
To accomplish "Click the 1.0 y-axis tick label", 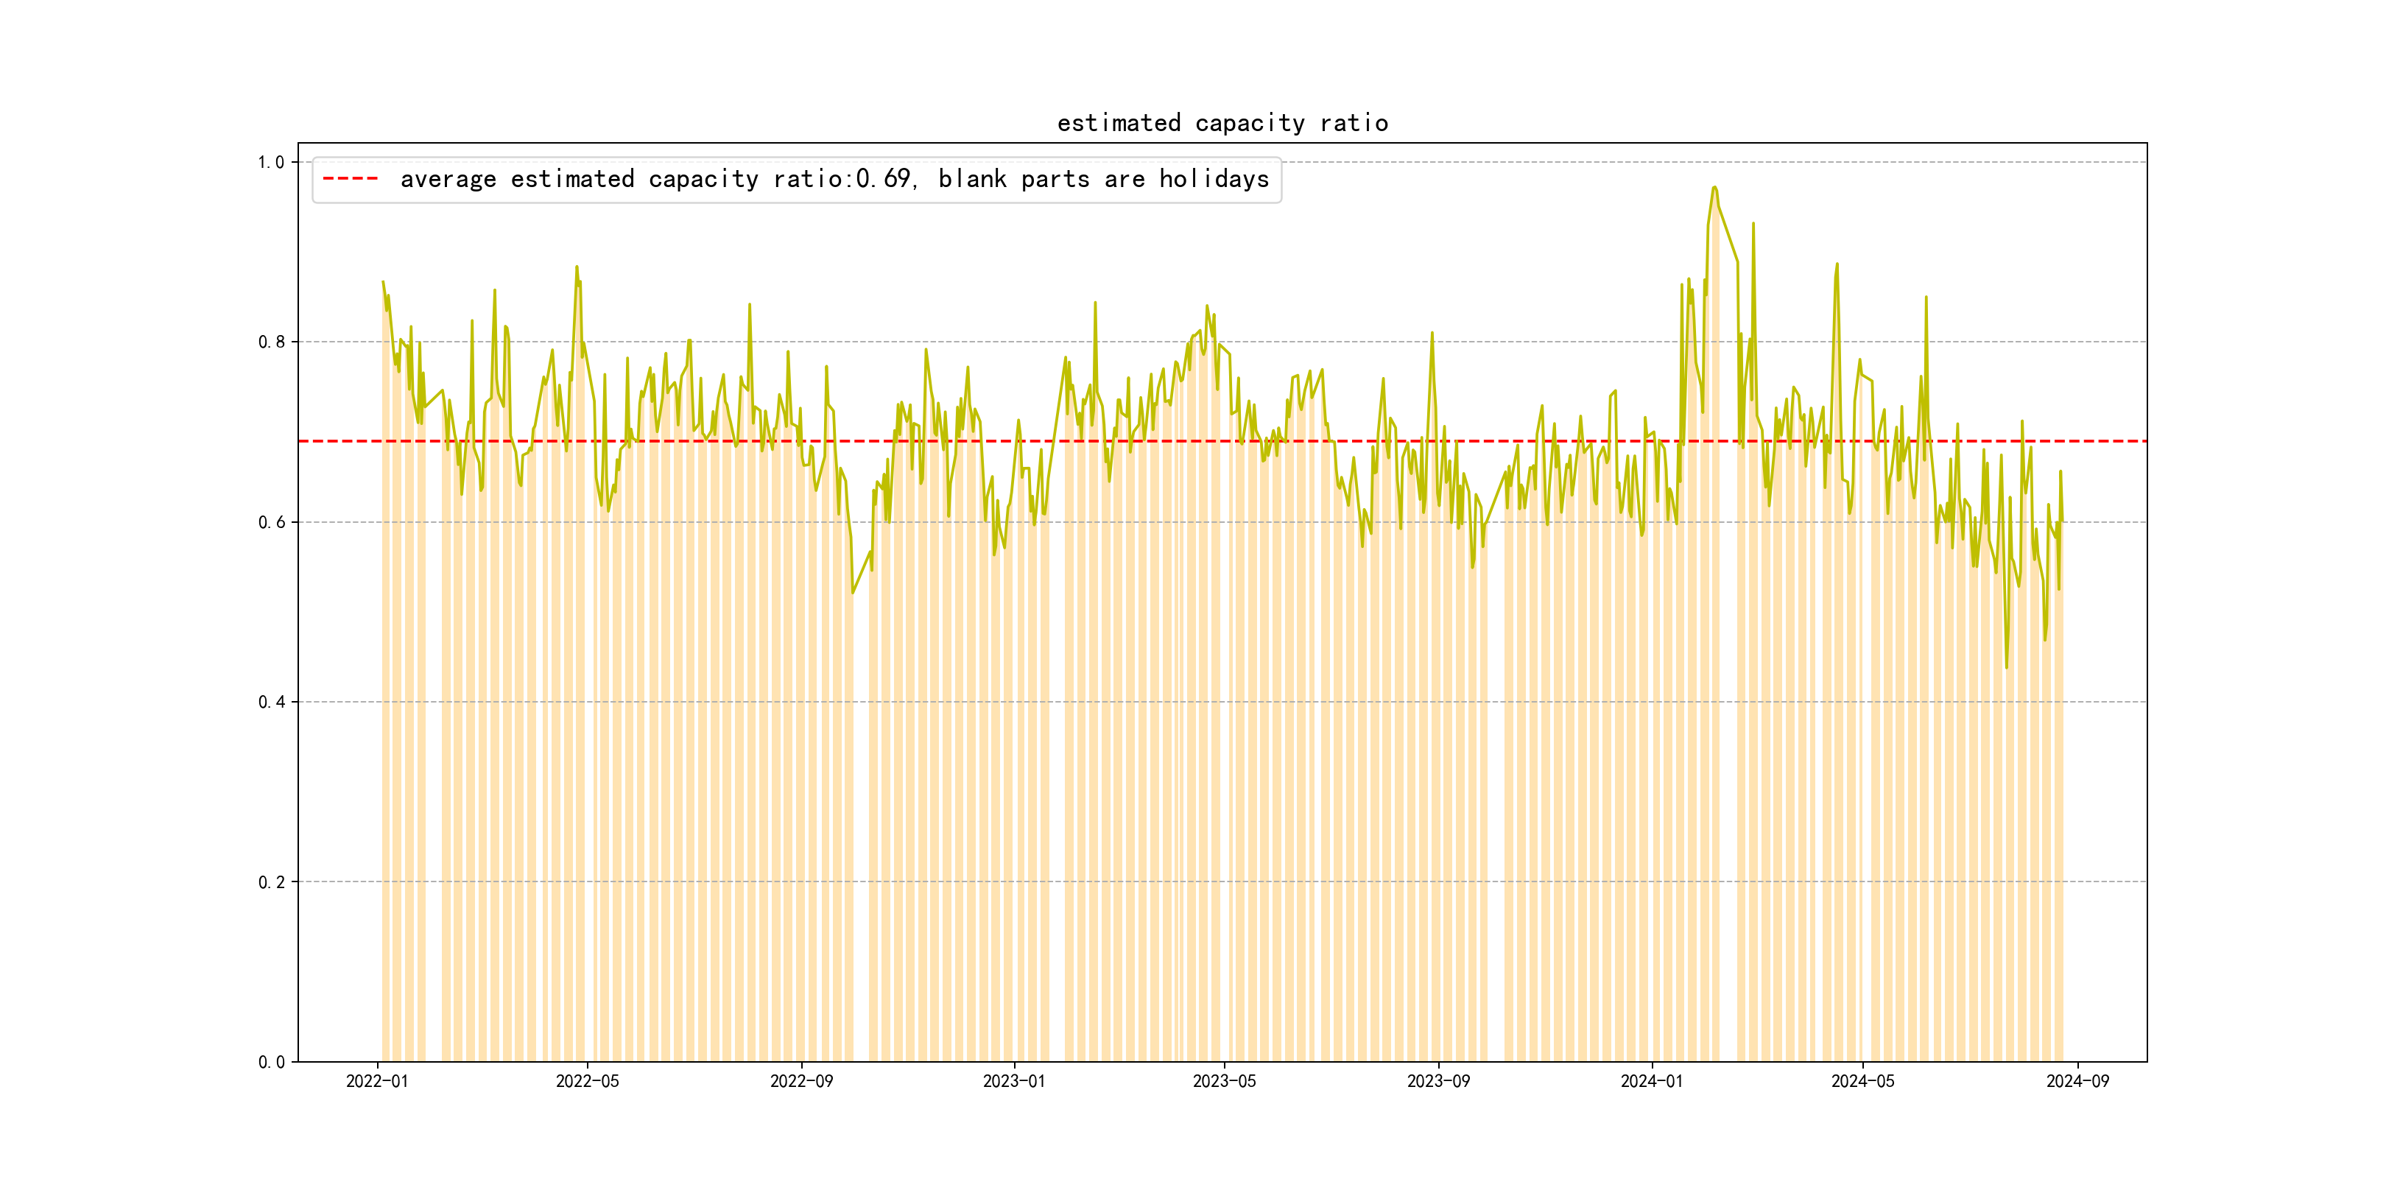I will (272, 162).
